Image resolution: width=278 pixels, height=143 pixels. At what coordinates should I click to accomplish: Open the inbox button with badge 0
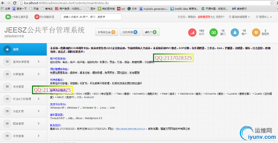pyautogui.click(x=130, y=32)
